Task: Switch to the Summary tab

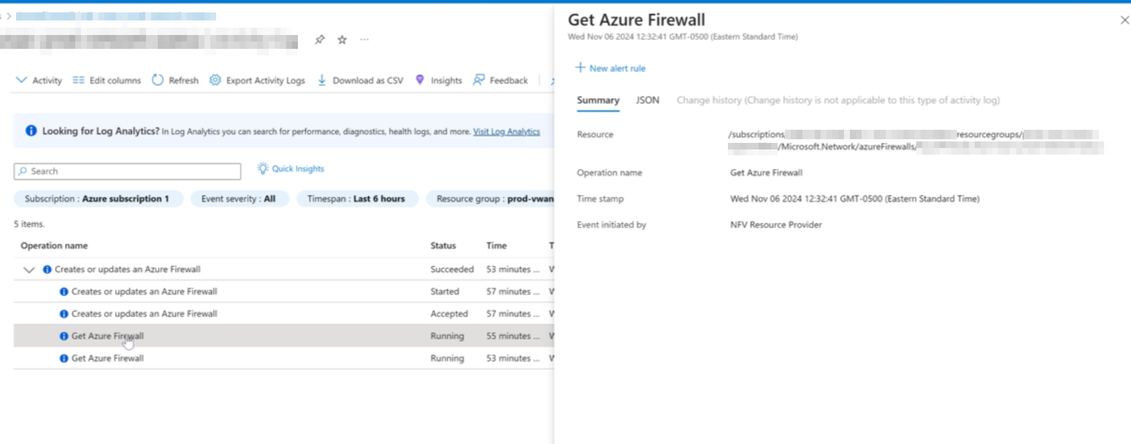Action: point(598,101)
